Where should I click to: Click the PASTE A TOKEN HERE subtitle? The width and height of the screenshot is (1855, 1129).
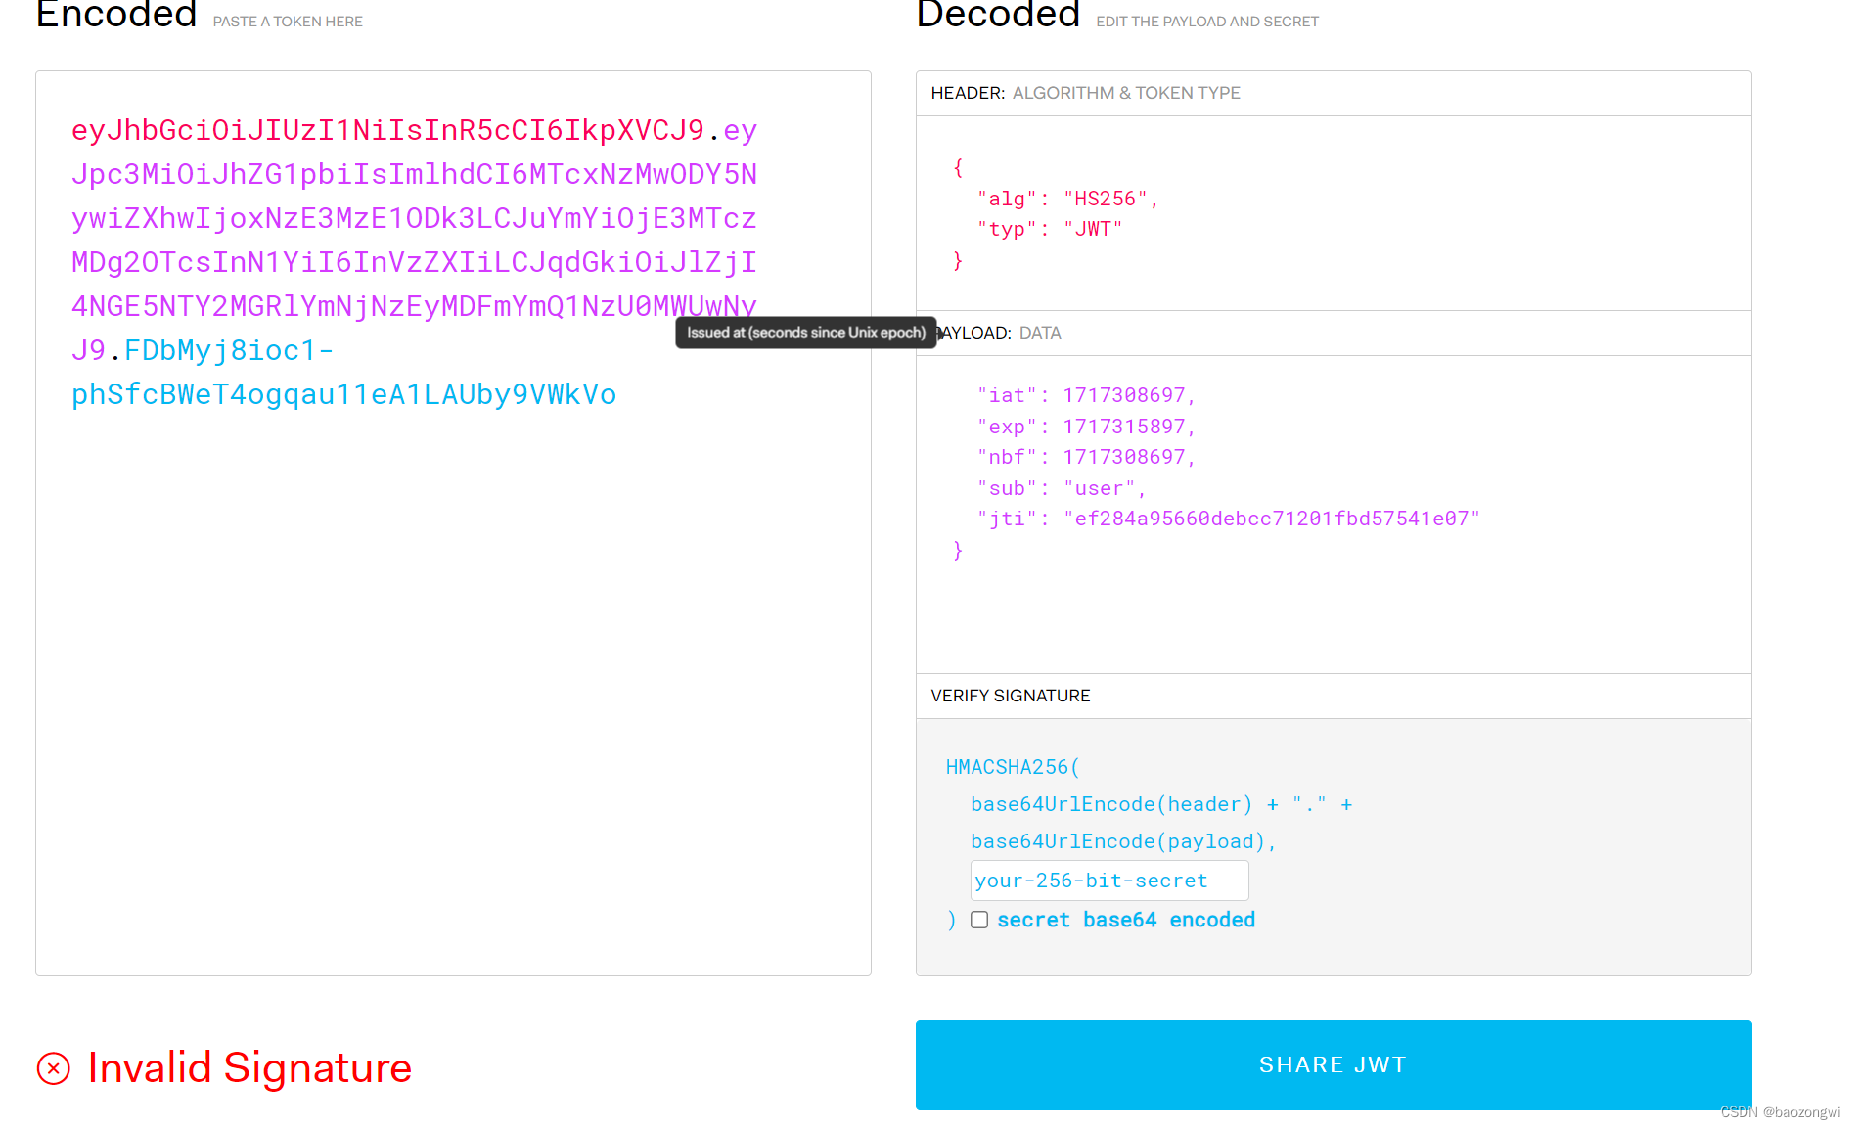[x=288, y=22]
